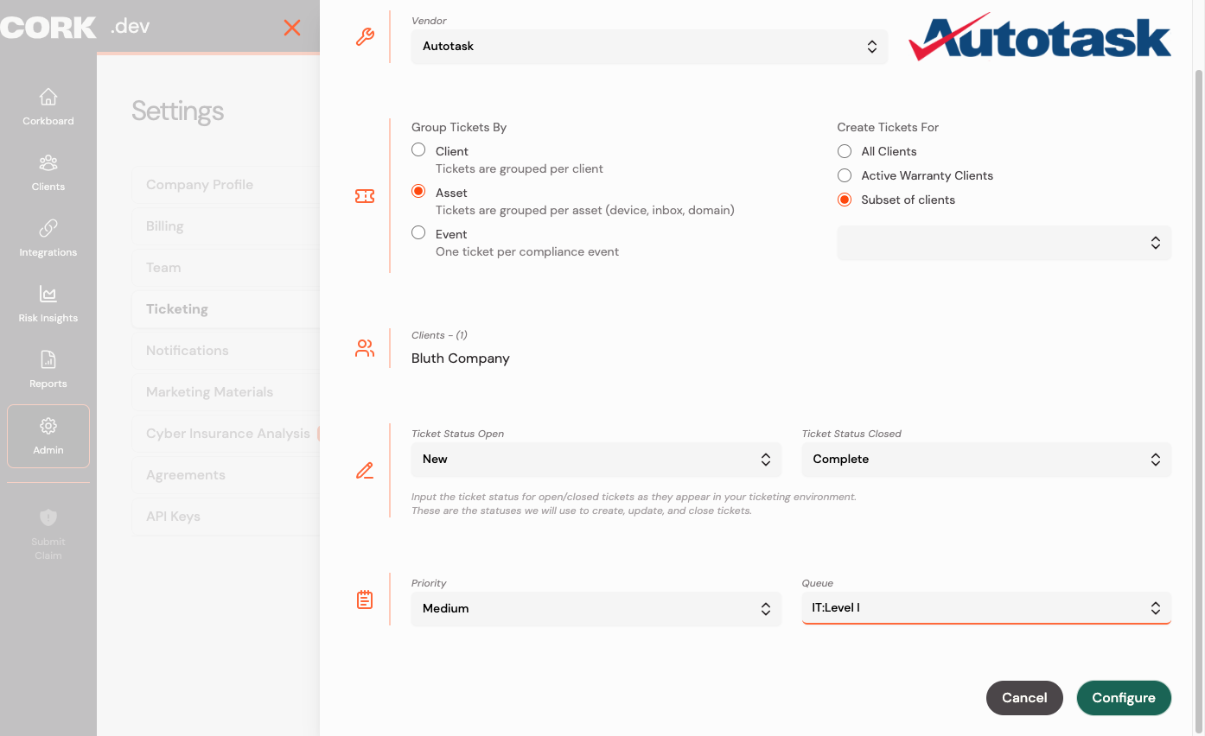Open Cyber Insurance Analysis section
Viewport: 1205px width, 736px height.
tap(226, 434)
